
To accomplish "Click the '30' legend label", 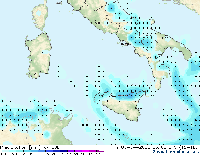I will click(x=68, y=154).
